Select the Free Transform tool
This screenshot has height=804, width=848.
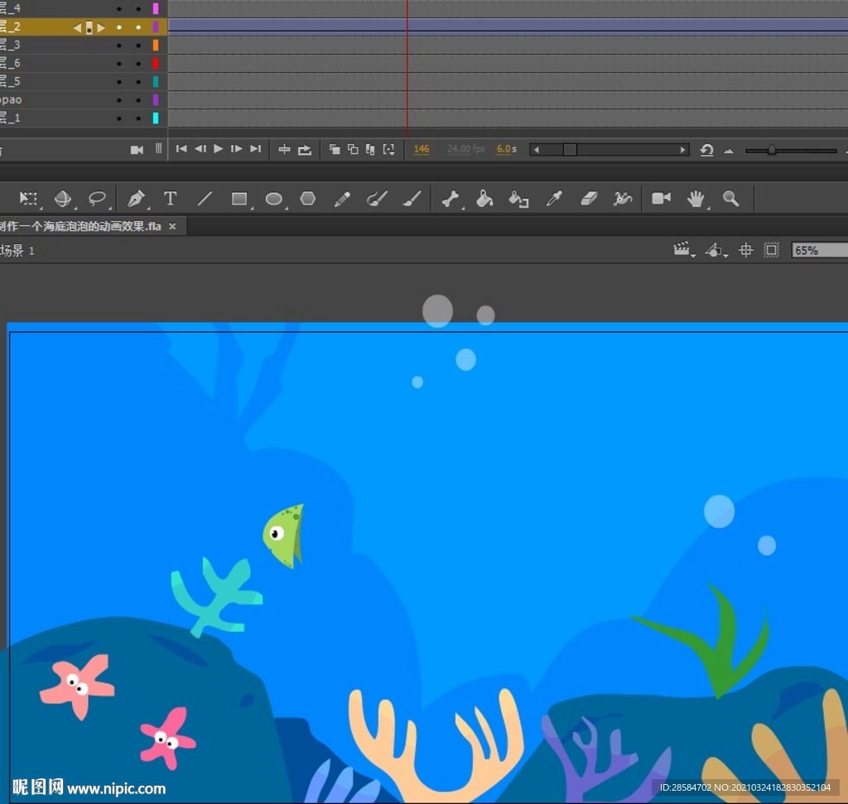(28, 199)
